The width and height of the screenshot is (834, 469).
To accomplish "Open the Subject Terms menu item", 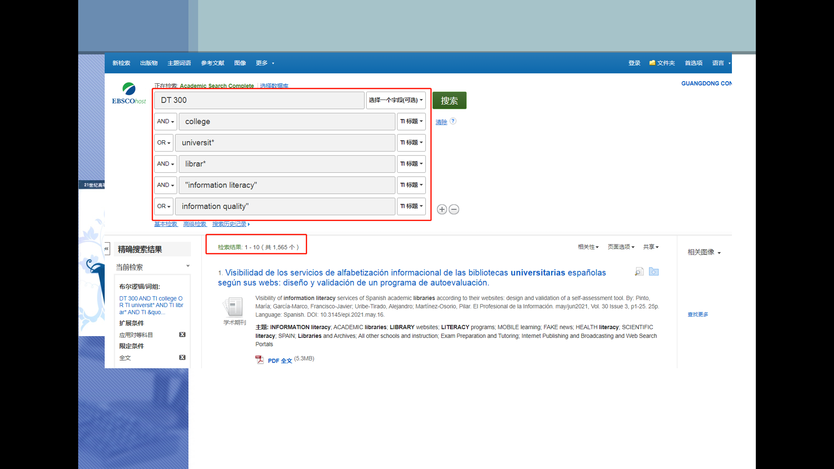I will pyautogui.click(x=179, y=63).
